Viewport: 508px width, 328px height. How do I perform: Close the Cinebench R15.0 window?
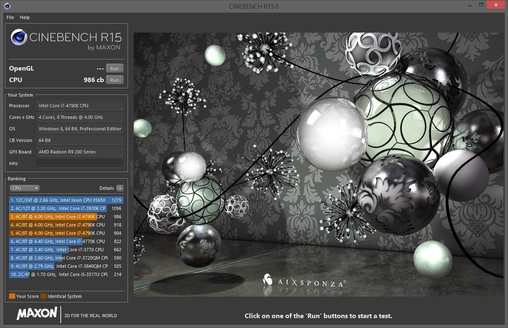(x=495, y=5)
